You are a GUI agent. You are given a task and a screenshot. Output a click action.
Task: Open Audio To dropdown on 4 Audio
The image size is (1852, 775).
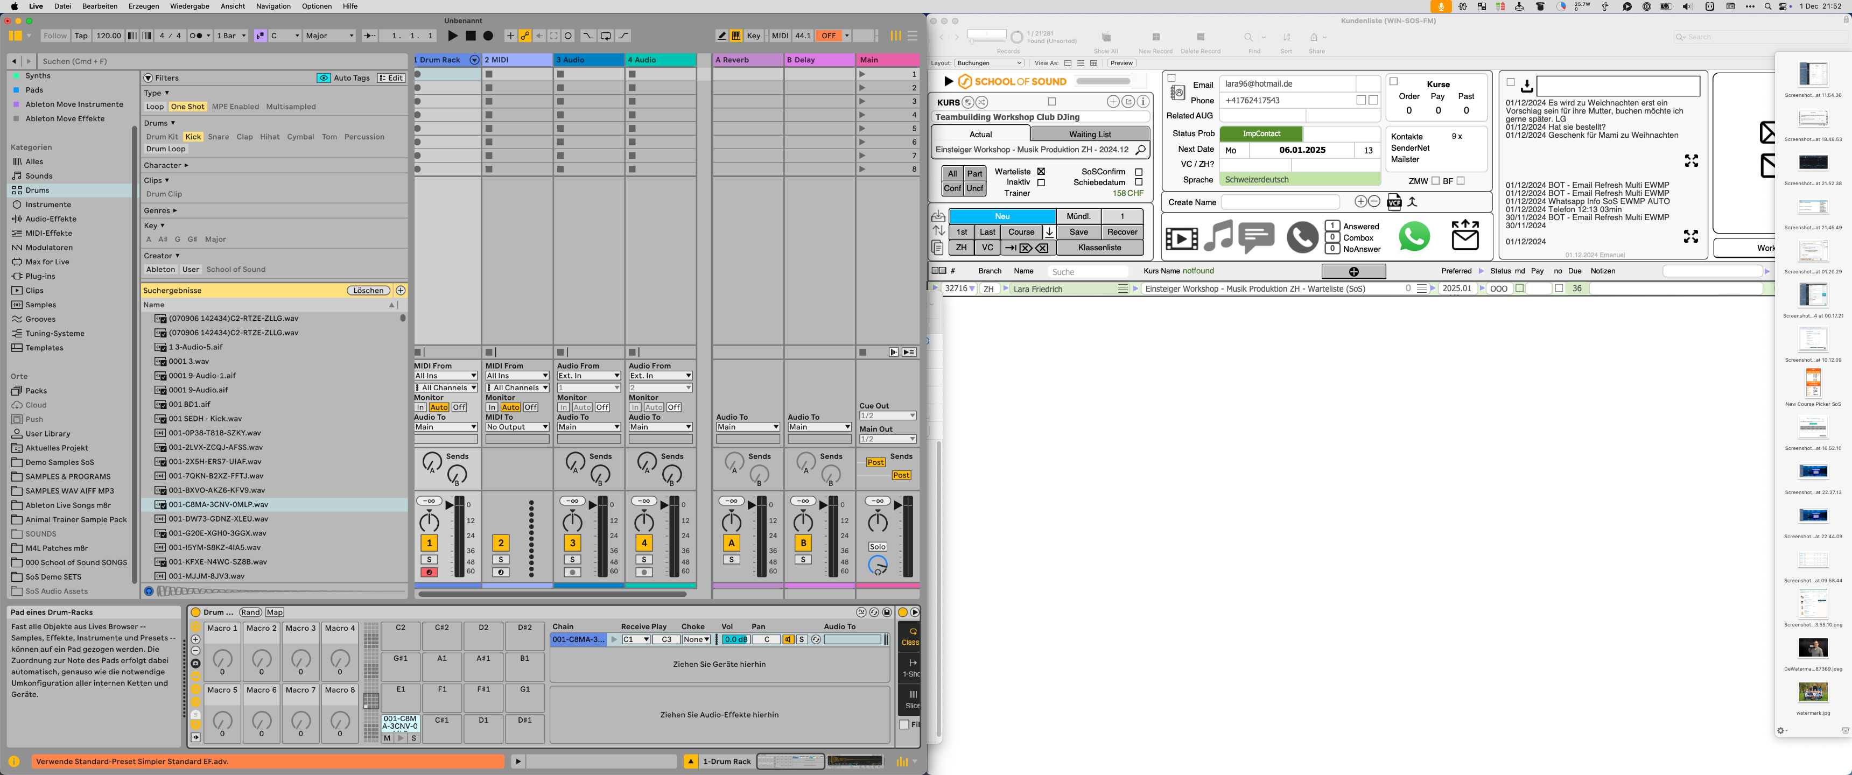tap(660, 427)
